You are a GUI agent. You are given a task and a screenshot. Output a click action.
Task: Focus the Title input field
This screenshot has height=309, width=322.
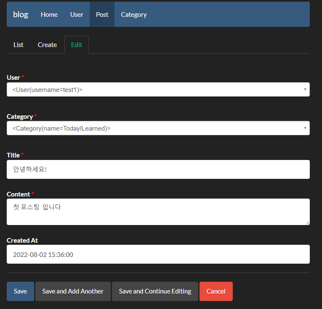[158, 169]
